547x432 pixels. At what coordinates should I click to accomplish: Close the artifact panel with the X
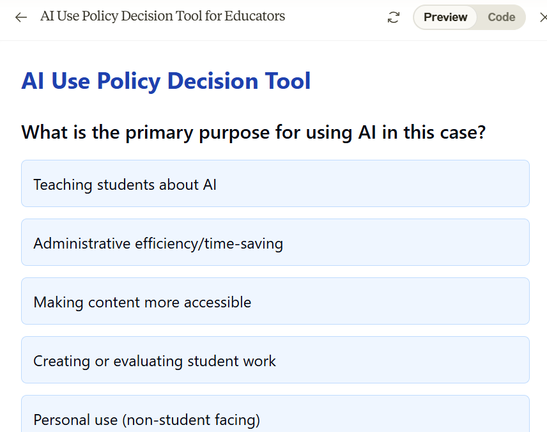point(543,17)
